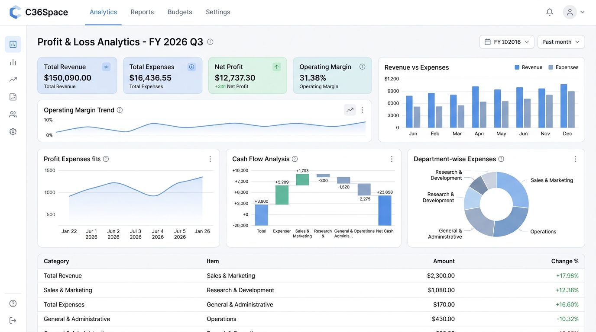Open the FY 202016 dropdown
Image resolution: width=596 pixels, height=332 pixels.
pyautogui.click(x=506, y=42)
